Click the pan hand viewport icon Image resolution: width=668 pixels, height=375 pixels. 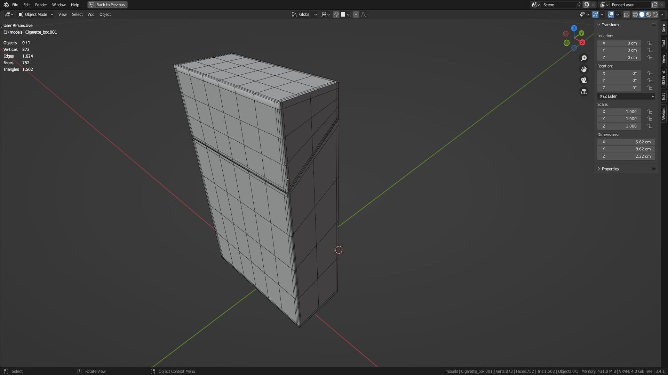(584, 69)
